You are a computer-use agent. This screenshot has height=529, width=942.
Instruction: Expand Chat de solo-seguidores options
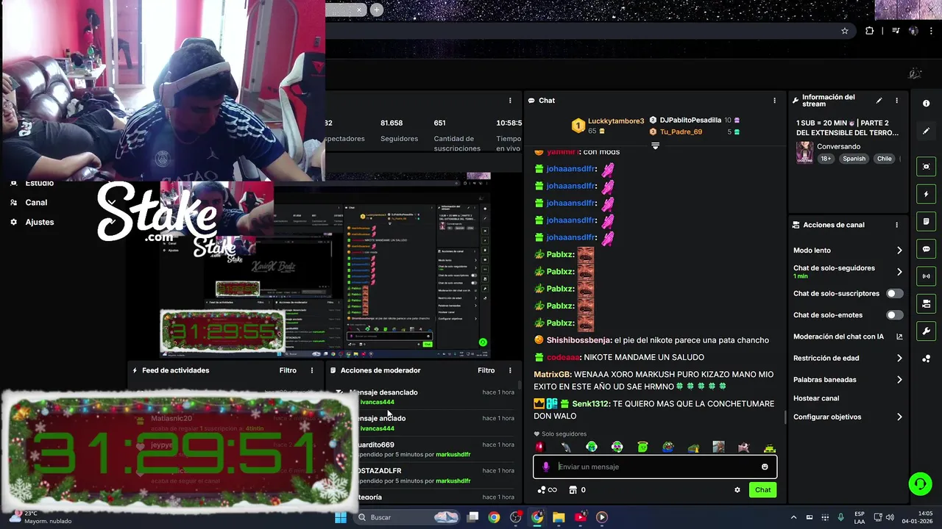pyautogui.click(x=899, y=272)
